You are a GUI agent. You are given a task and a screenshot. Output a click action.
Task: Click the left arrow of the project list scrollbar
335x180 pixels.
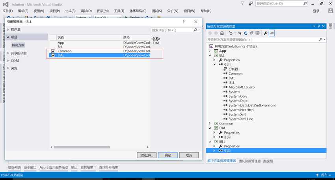(x=52, y=147)
